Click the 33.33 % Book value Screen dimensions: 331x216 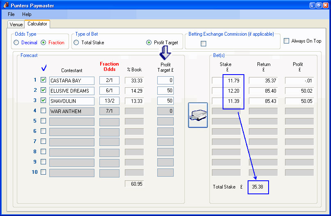pos(134,80)
